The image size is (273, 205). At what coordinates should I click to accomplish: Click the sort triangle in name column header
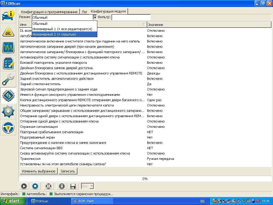[x=144, y=24]
